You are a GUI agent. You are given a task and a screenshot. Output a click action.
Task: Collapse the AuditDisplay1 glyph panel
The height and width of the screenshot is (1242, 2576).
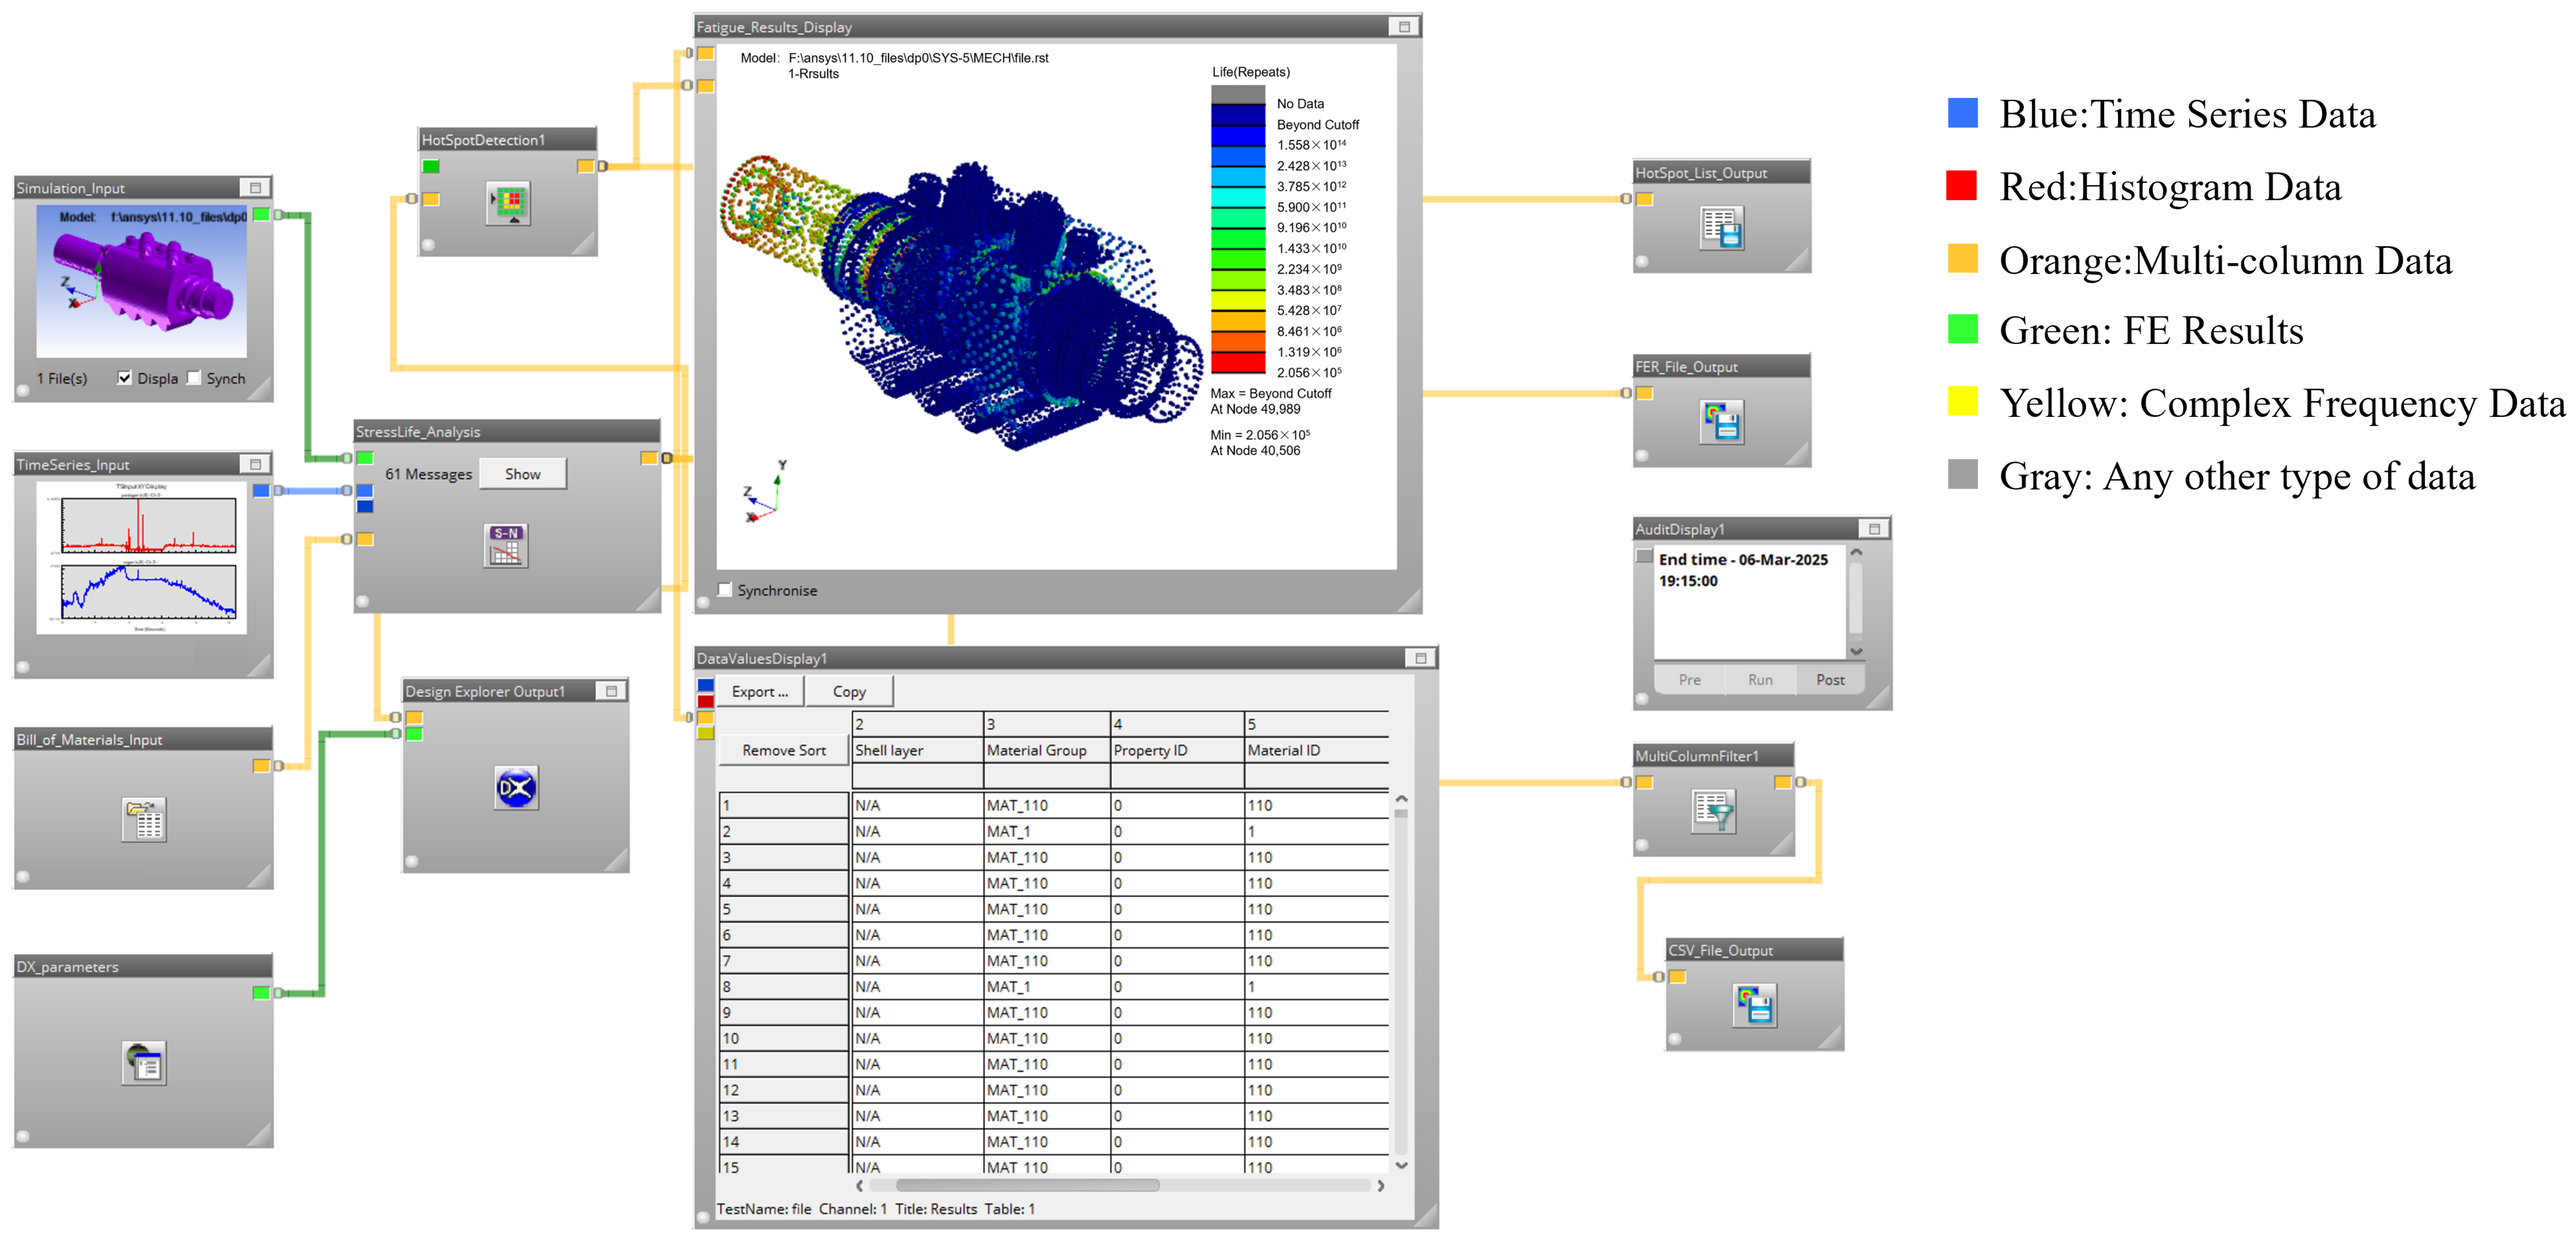[1874, 529]
